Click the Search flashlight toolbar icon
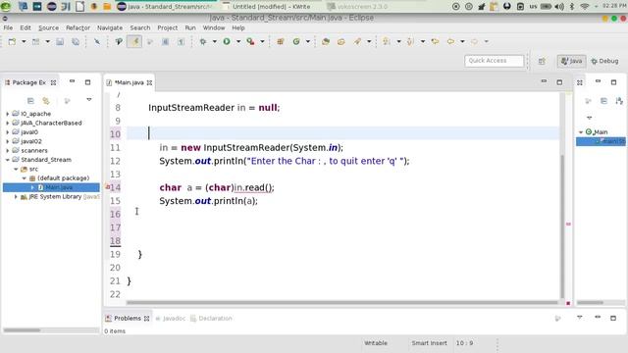 pos(357,41)
